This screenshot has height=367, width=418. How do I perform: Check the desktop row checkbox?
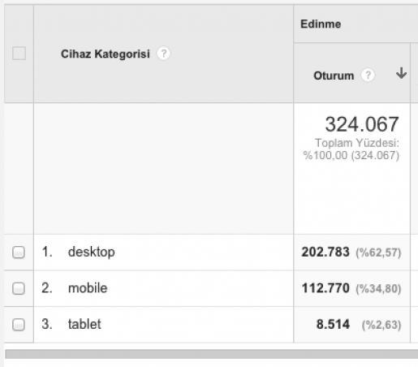click(19, 253)
